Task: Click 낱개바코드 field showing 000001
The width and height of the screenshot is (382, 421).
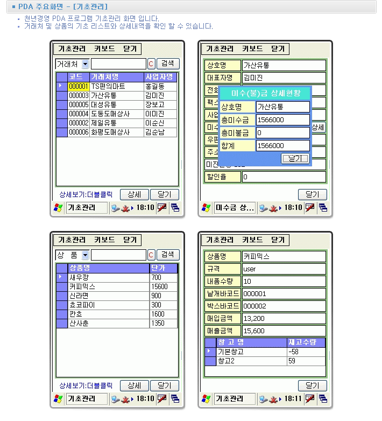Action: pos(284,294)
